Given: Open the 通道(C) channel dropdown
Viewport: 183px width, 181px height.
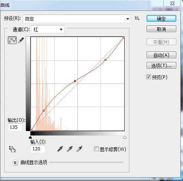Looking at the screenshot, I should pos(48,29).
